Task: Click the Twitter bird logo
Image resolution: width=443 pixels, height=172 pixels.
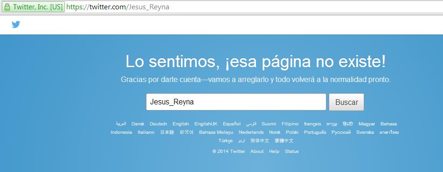Action: pos(16,25)
